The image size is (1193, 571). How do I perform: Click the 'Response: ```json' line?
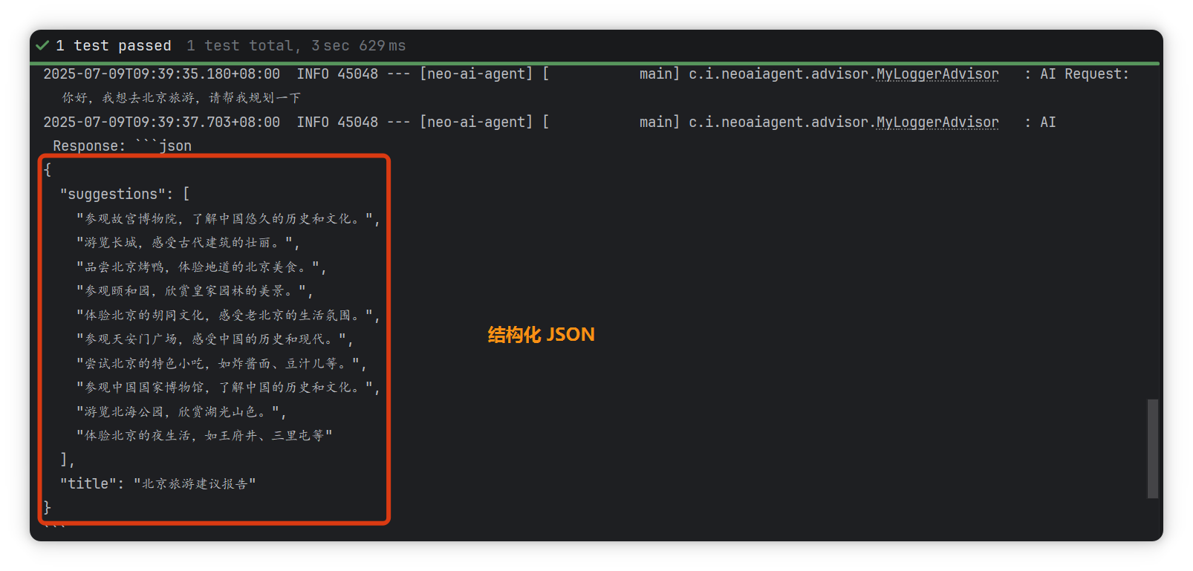click(x=122, y=146)
